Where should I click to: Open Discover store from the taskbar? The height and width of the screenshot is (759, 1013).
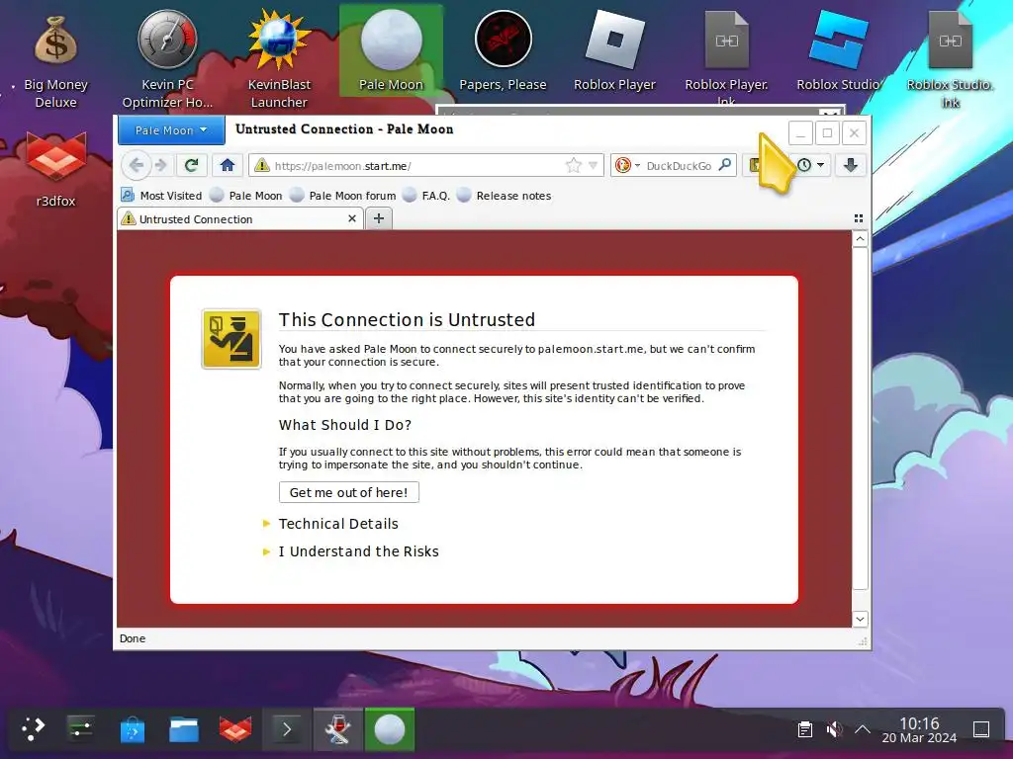coord(133,729)
